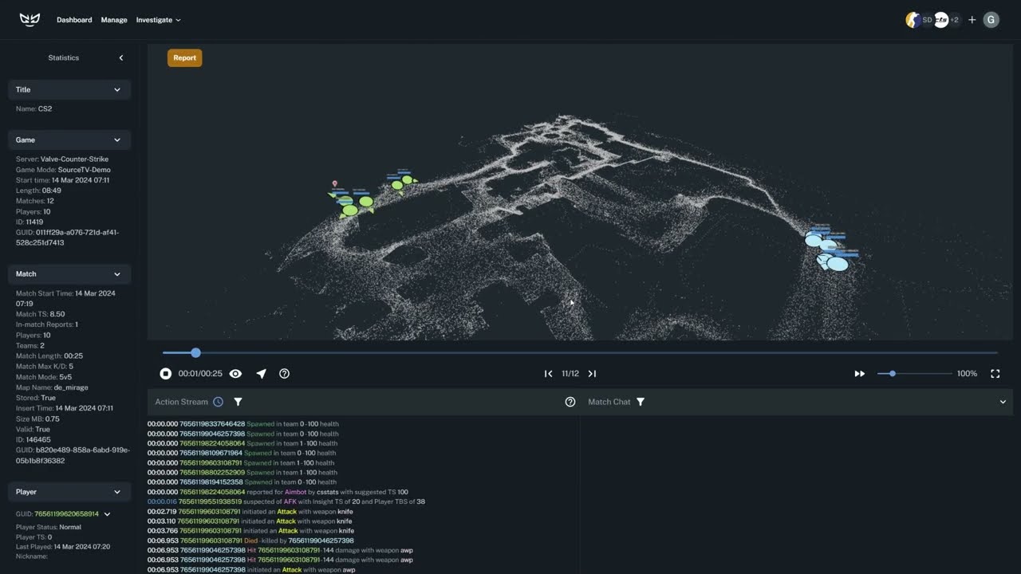
Task: Stop the replay playback
Action: click(x=166, y=373)
